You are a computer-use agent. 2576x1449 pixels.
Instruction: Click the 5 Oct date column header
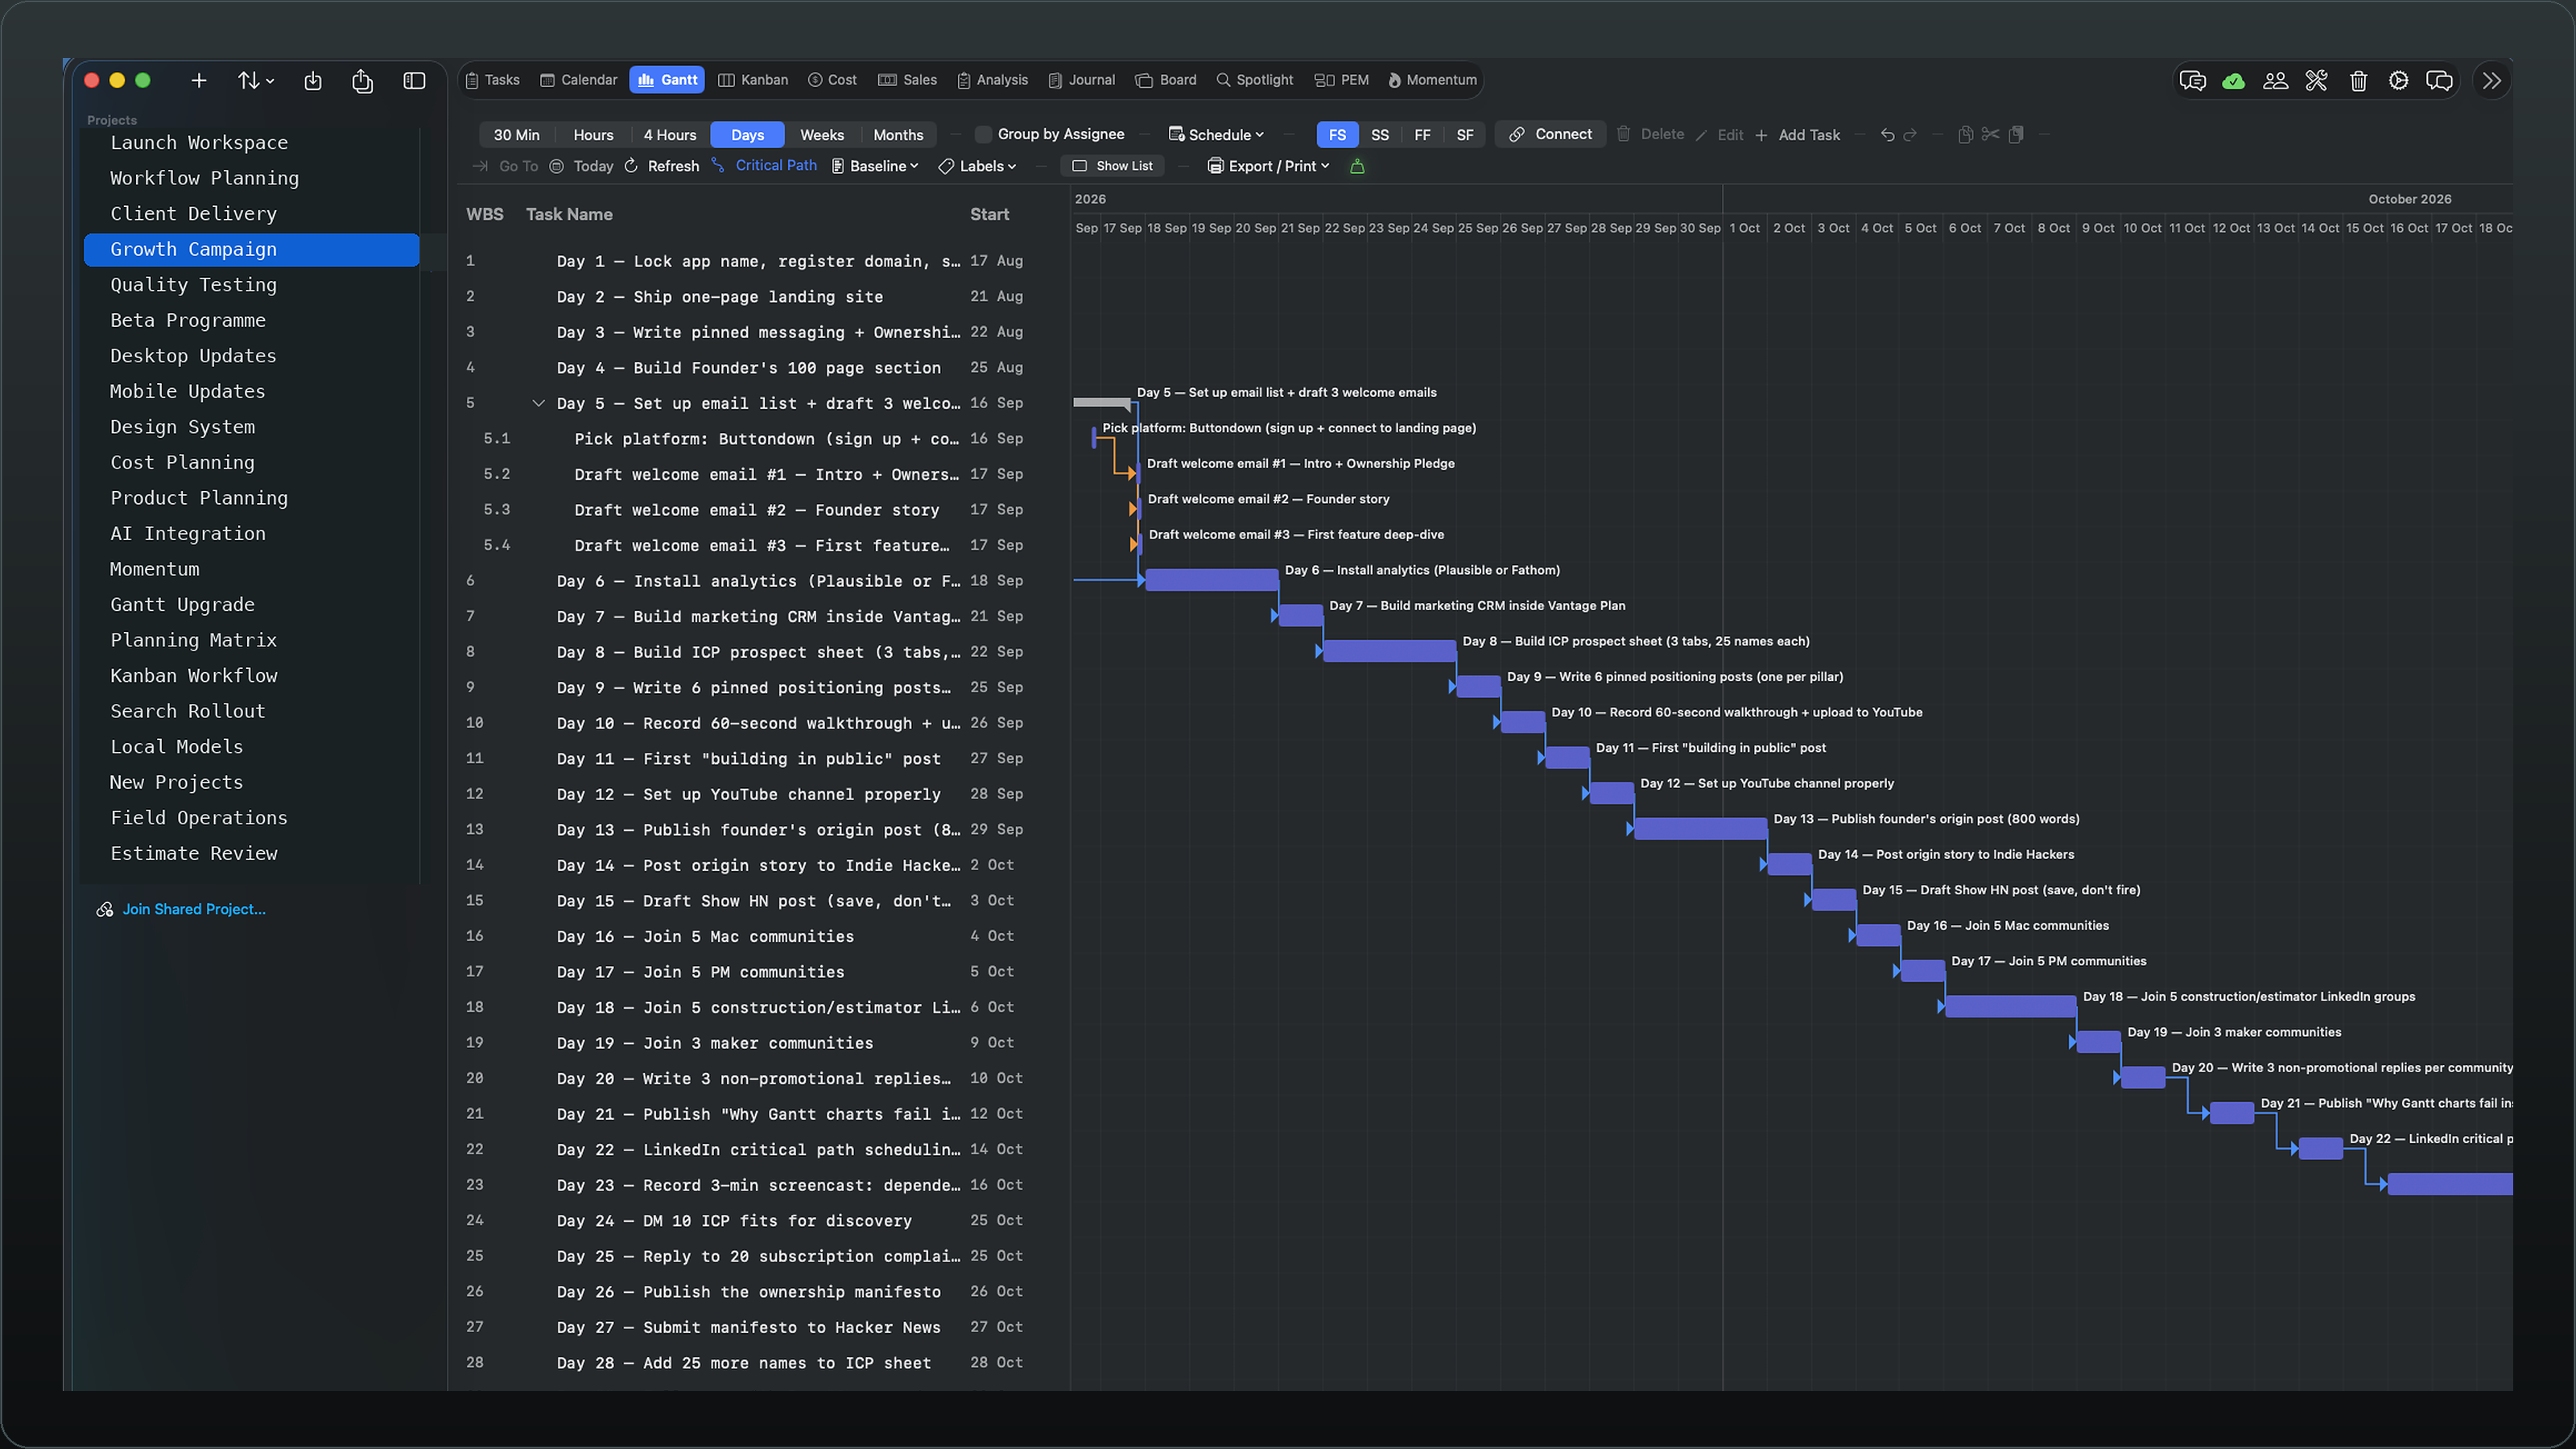click(1920, 228)
